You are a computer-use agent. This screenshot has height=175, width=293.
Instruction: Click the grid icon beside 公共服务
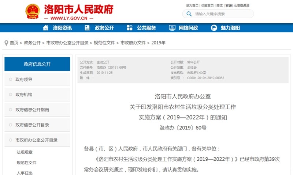click(x=130, y=28)
